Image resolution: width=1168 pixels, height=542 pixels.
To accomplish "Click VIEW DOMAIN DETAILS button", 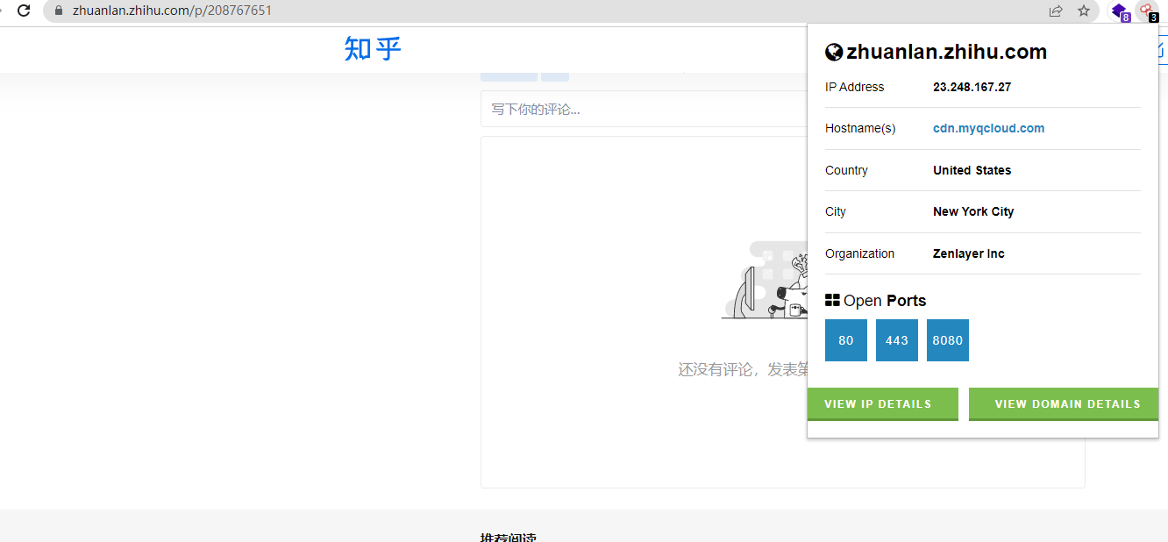I will pyautogui.click(x=1064, y=404).
